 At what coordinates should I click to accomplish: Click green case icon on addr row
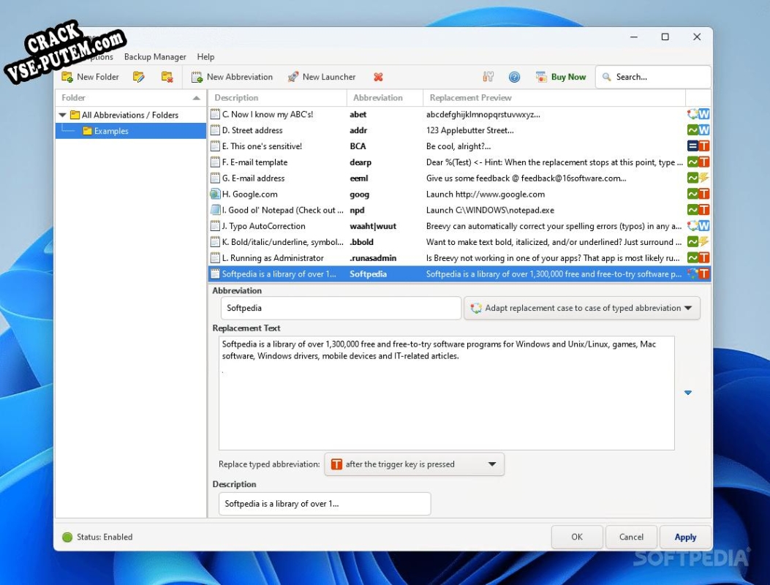692,130
